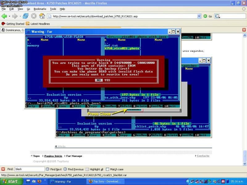247x185 pixels.
Task: Open the forward-button history dropdown
Action: [x=20, y=16]
